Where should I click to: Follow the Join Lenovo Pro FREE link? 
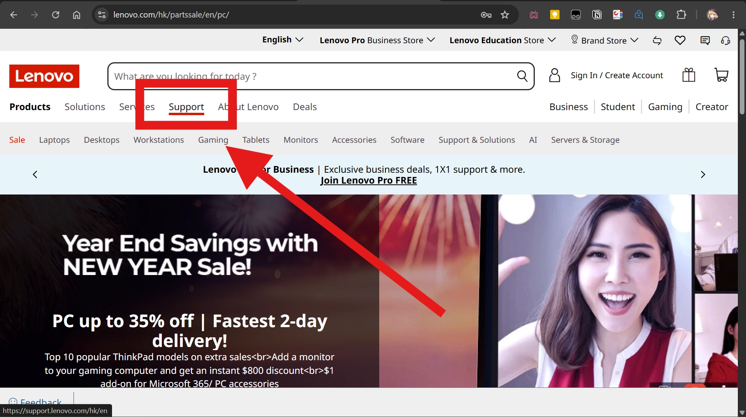[x=369, y=180]
